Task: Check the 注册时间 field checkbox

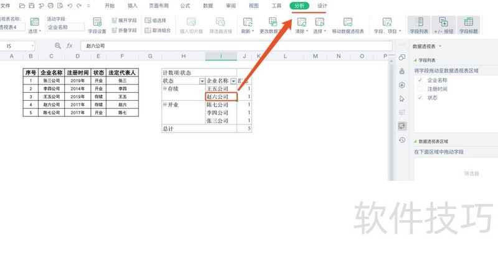Action: [x=420, y=89]
